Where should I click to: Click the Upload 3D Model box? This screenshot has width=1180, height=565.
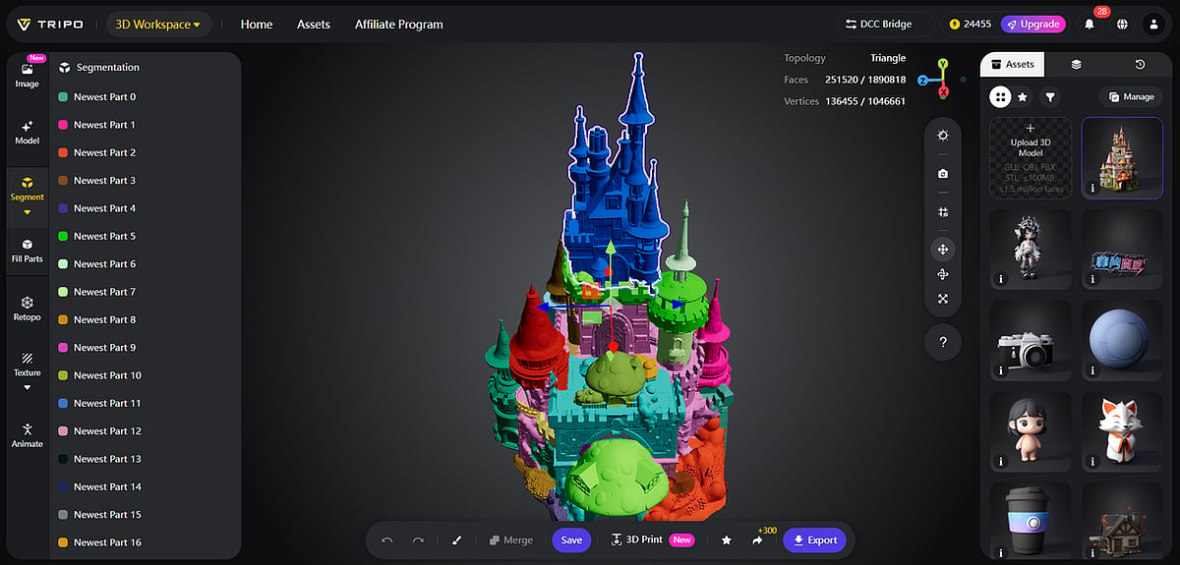click(x=1031, y=158)
